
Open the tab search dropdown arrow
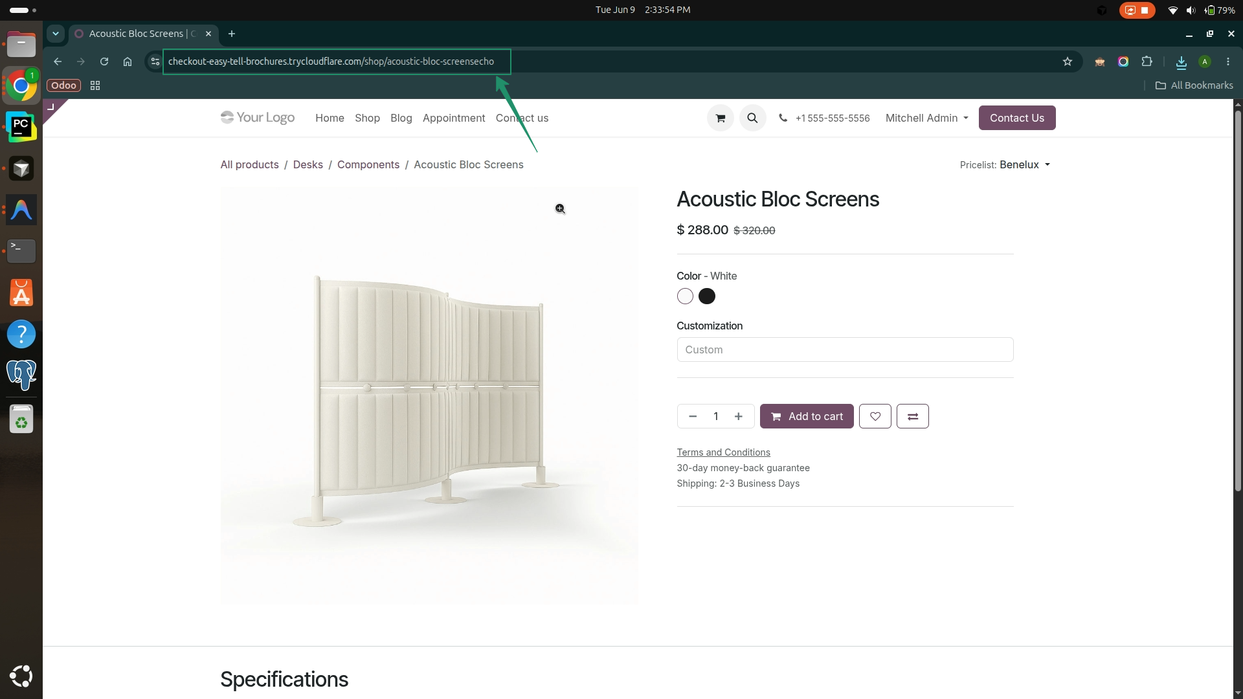(56, 34)
